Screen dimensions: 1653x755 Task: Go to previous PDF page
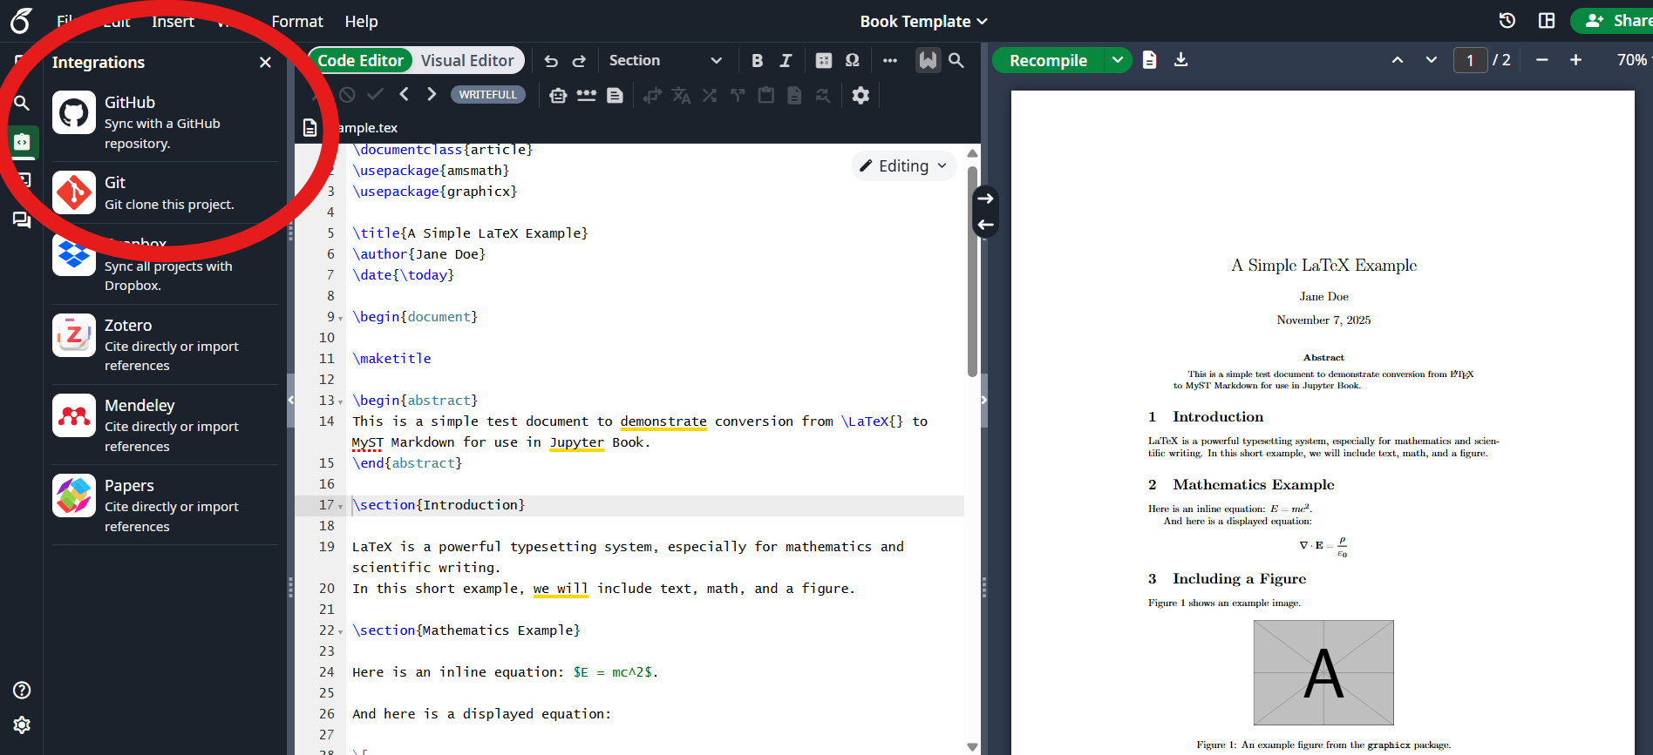1398,60
